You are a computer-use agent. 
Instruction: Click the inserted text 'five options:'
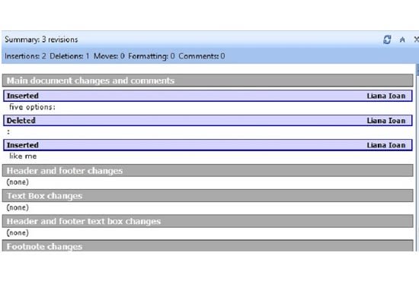point(32,107)
